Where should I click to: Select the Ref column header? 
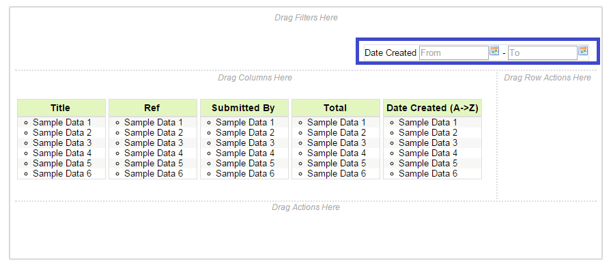click(153, 108)
